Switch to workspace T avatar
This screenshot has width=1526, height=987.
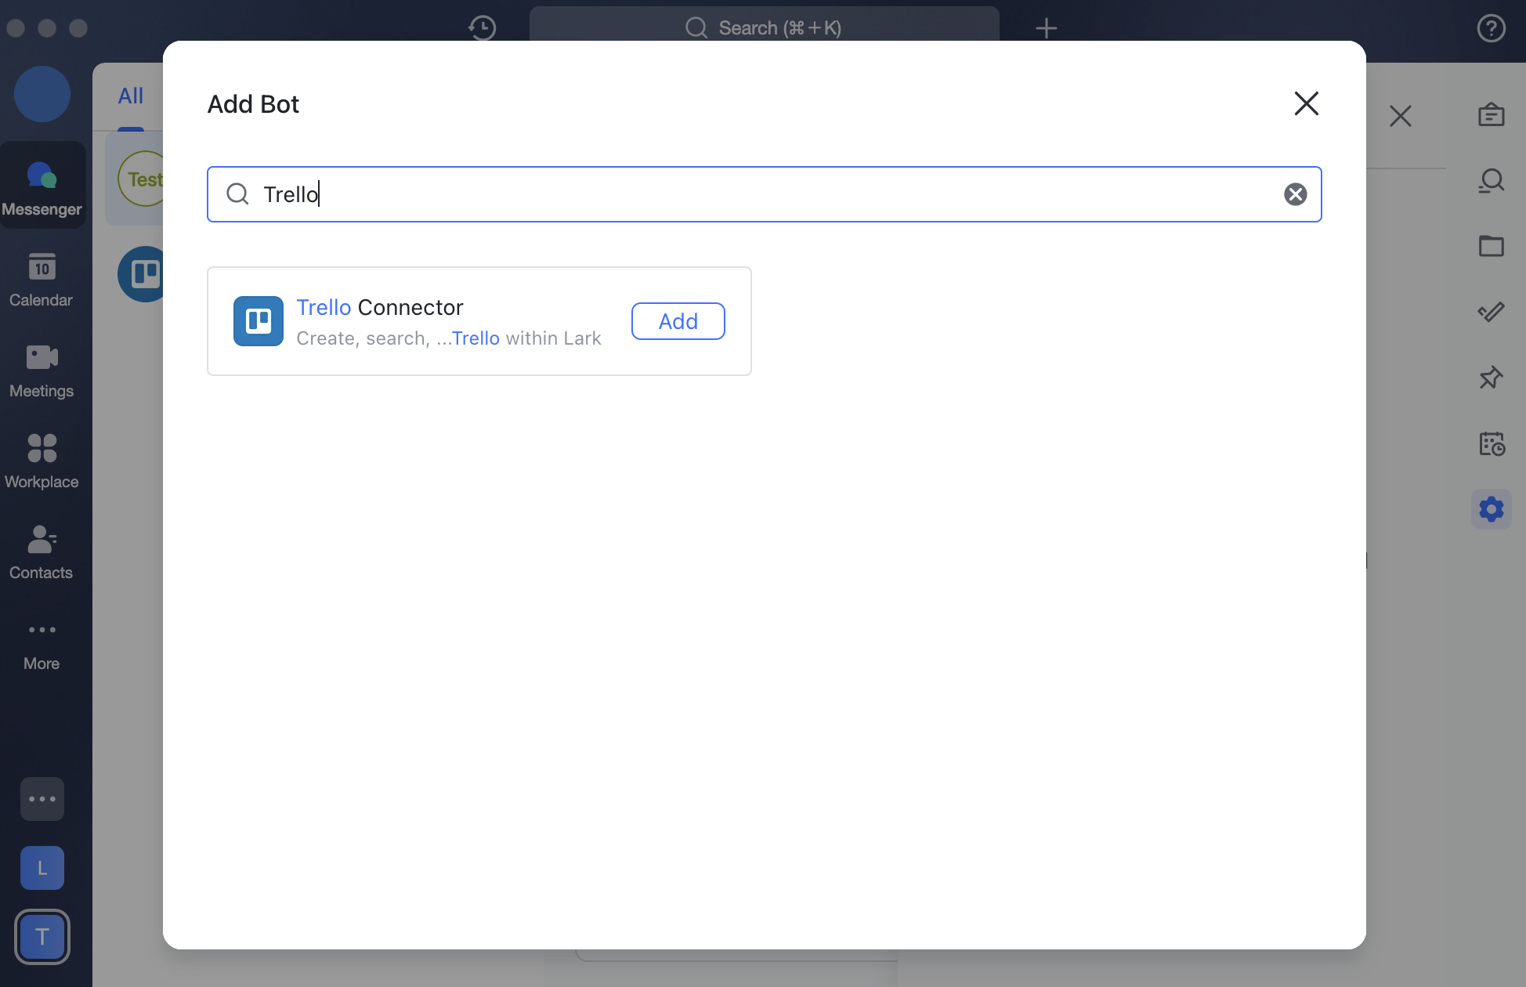click(x=42, y=936)
